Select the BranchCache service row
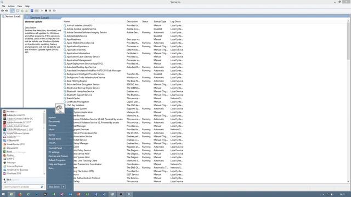 (123, 99)
